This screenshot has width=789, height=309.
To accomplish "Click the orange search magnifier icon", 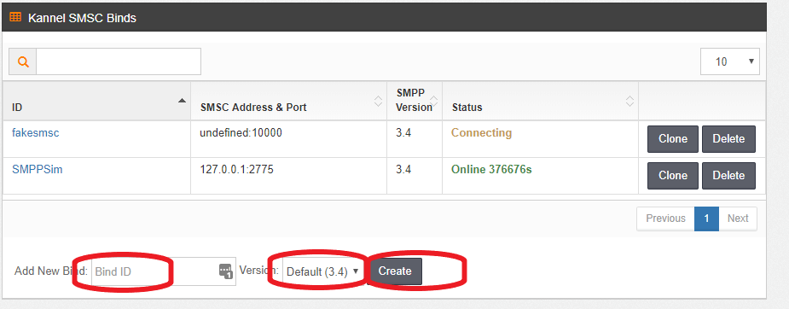I will tap(23, 61).
